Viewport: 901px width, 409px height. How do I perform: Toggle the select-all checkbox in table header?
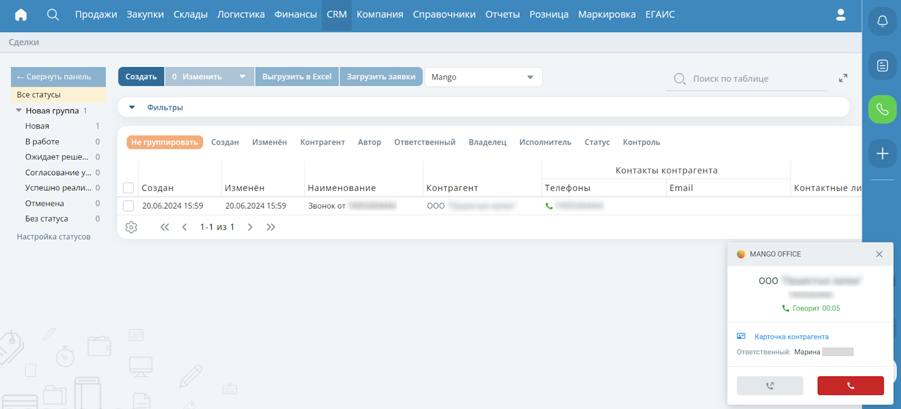128,188
